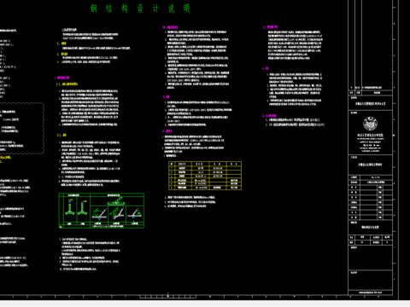The image size is (410, 307).
Task: Select the last magenta heading in the right column
Action: pyautogui.click(x=269, y=116)
